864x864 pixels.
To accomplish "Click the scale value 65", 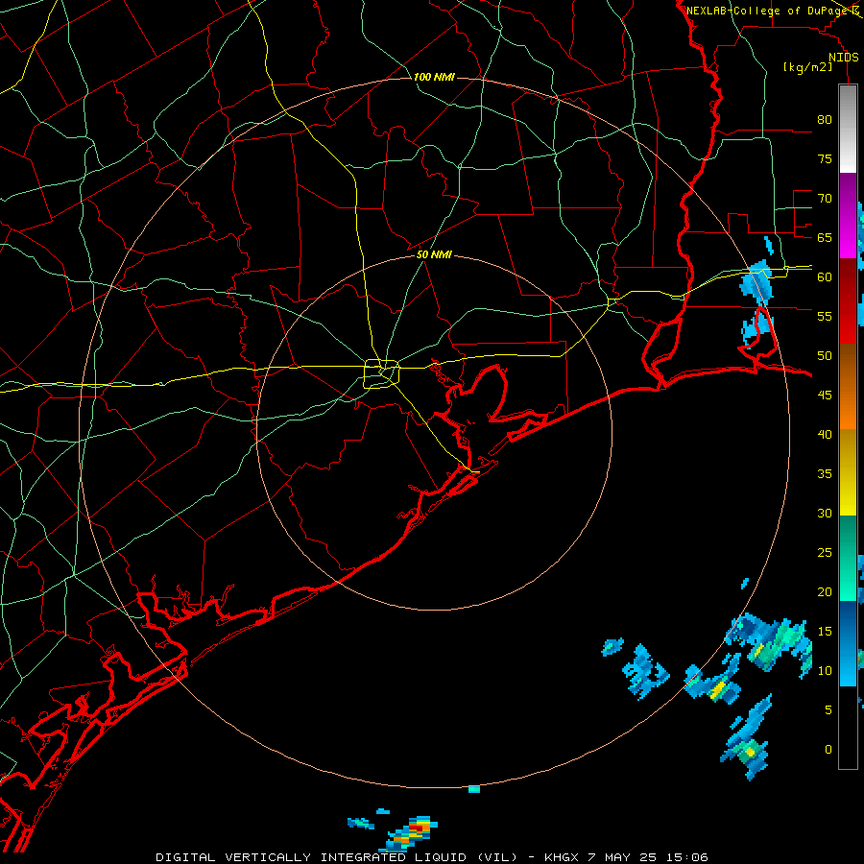I will [x=825, y=237].
